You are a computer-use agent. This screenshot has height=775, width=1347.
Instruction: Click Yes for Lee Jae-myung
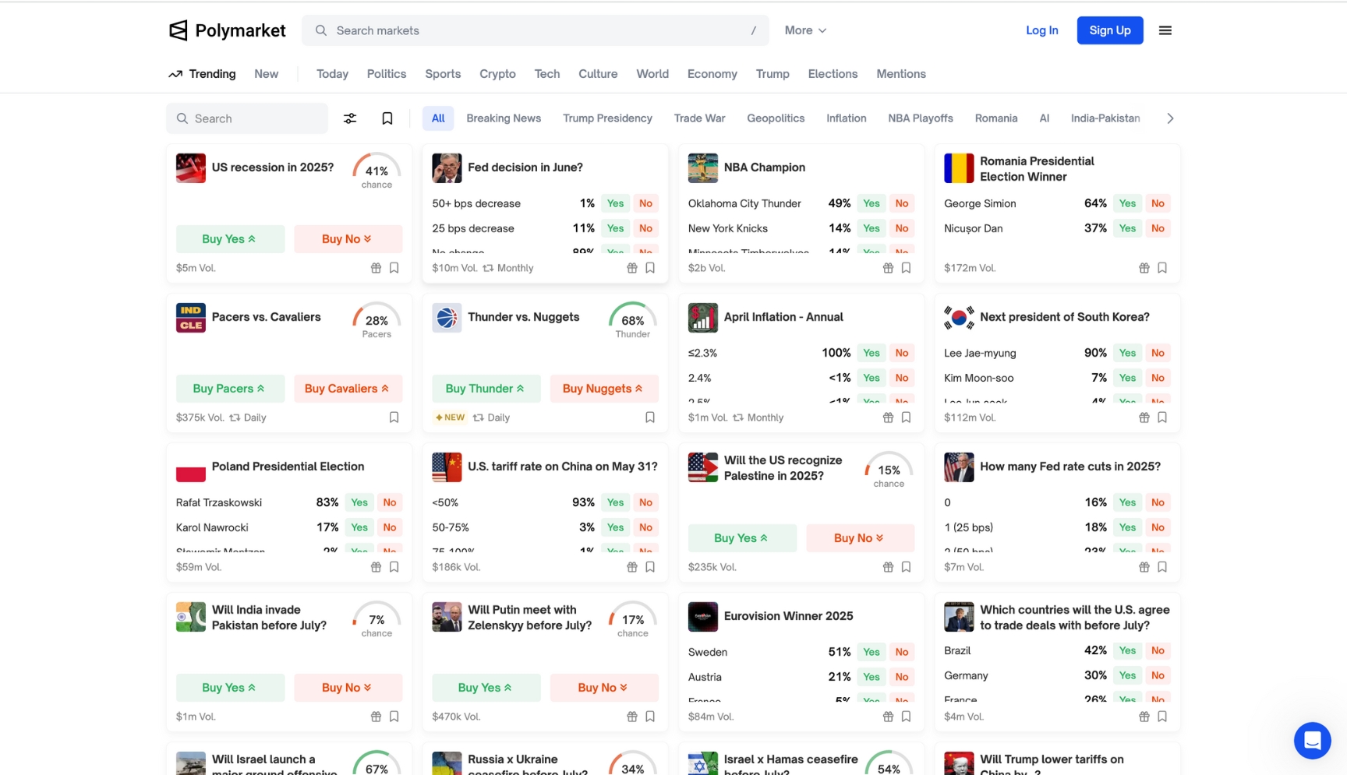click(x=1127, y=353)
